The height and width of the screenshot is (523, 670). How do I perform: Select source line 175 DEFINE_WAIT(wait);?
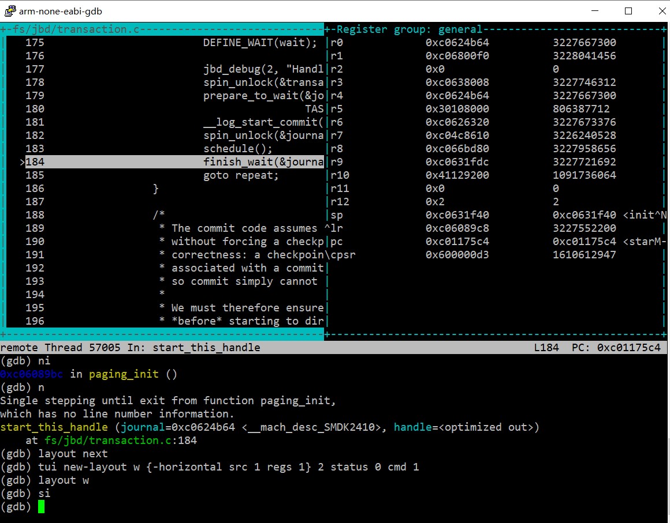pyautogui.click(x=260, y=42)
